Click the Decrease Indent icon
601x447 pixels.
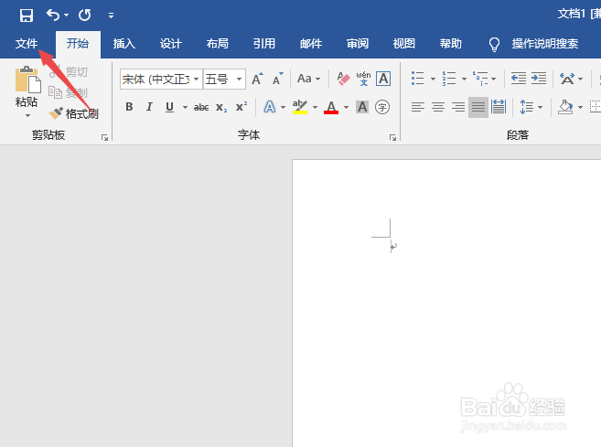pos(518,79)
